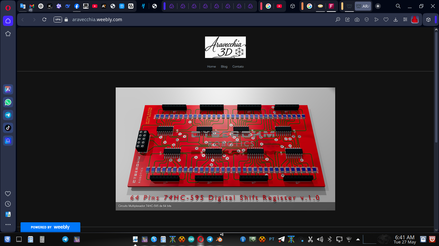This screenshot has width=439, height=246.
Task: Click the red power button in tray
Action: pos(432,239)
